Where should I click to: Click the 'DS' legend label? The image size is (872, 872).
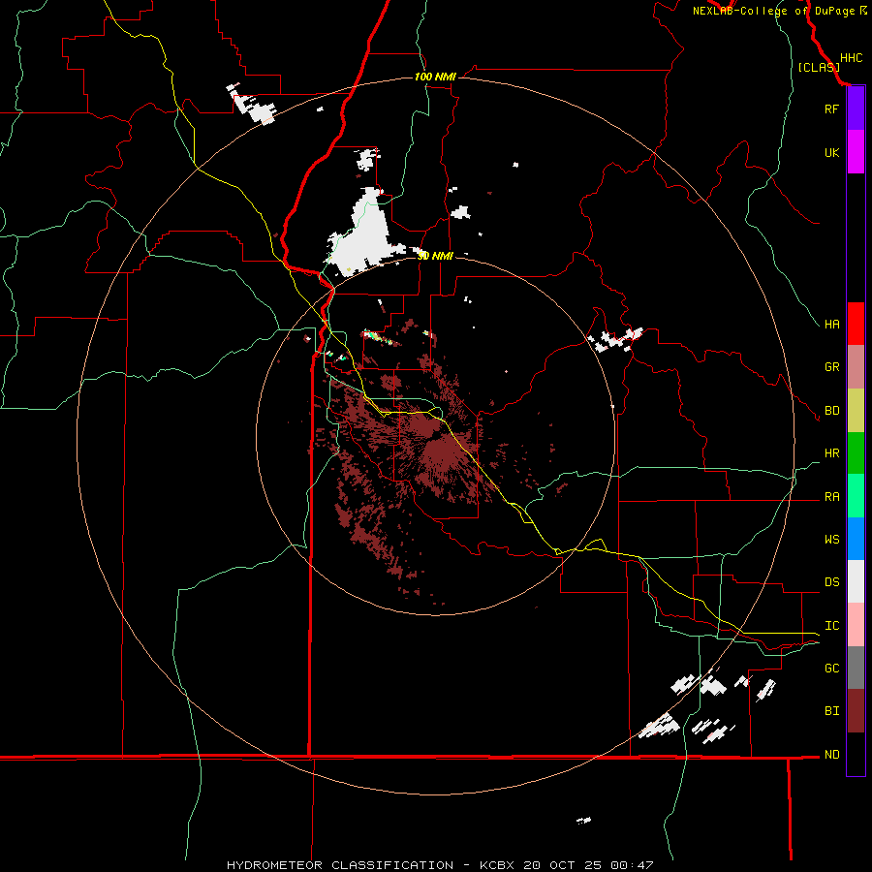(831, 582)
